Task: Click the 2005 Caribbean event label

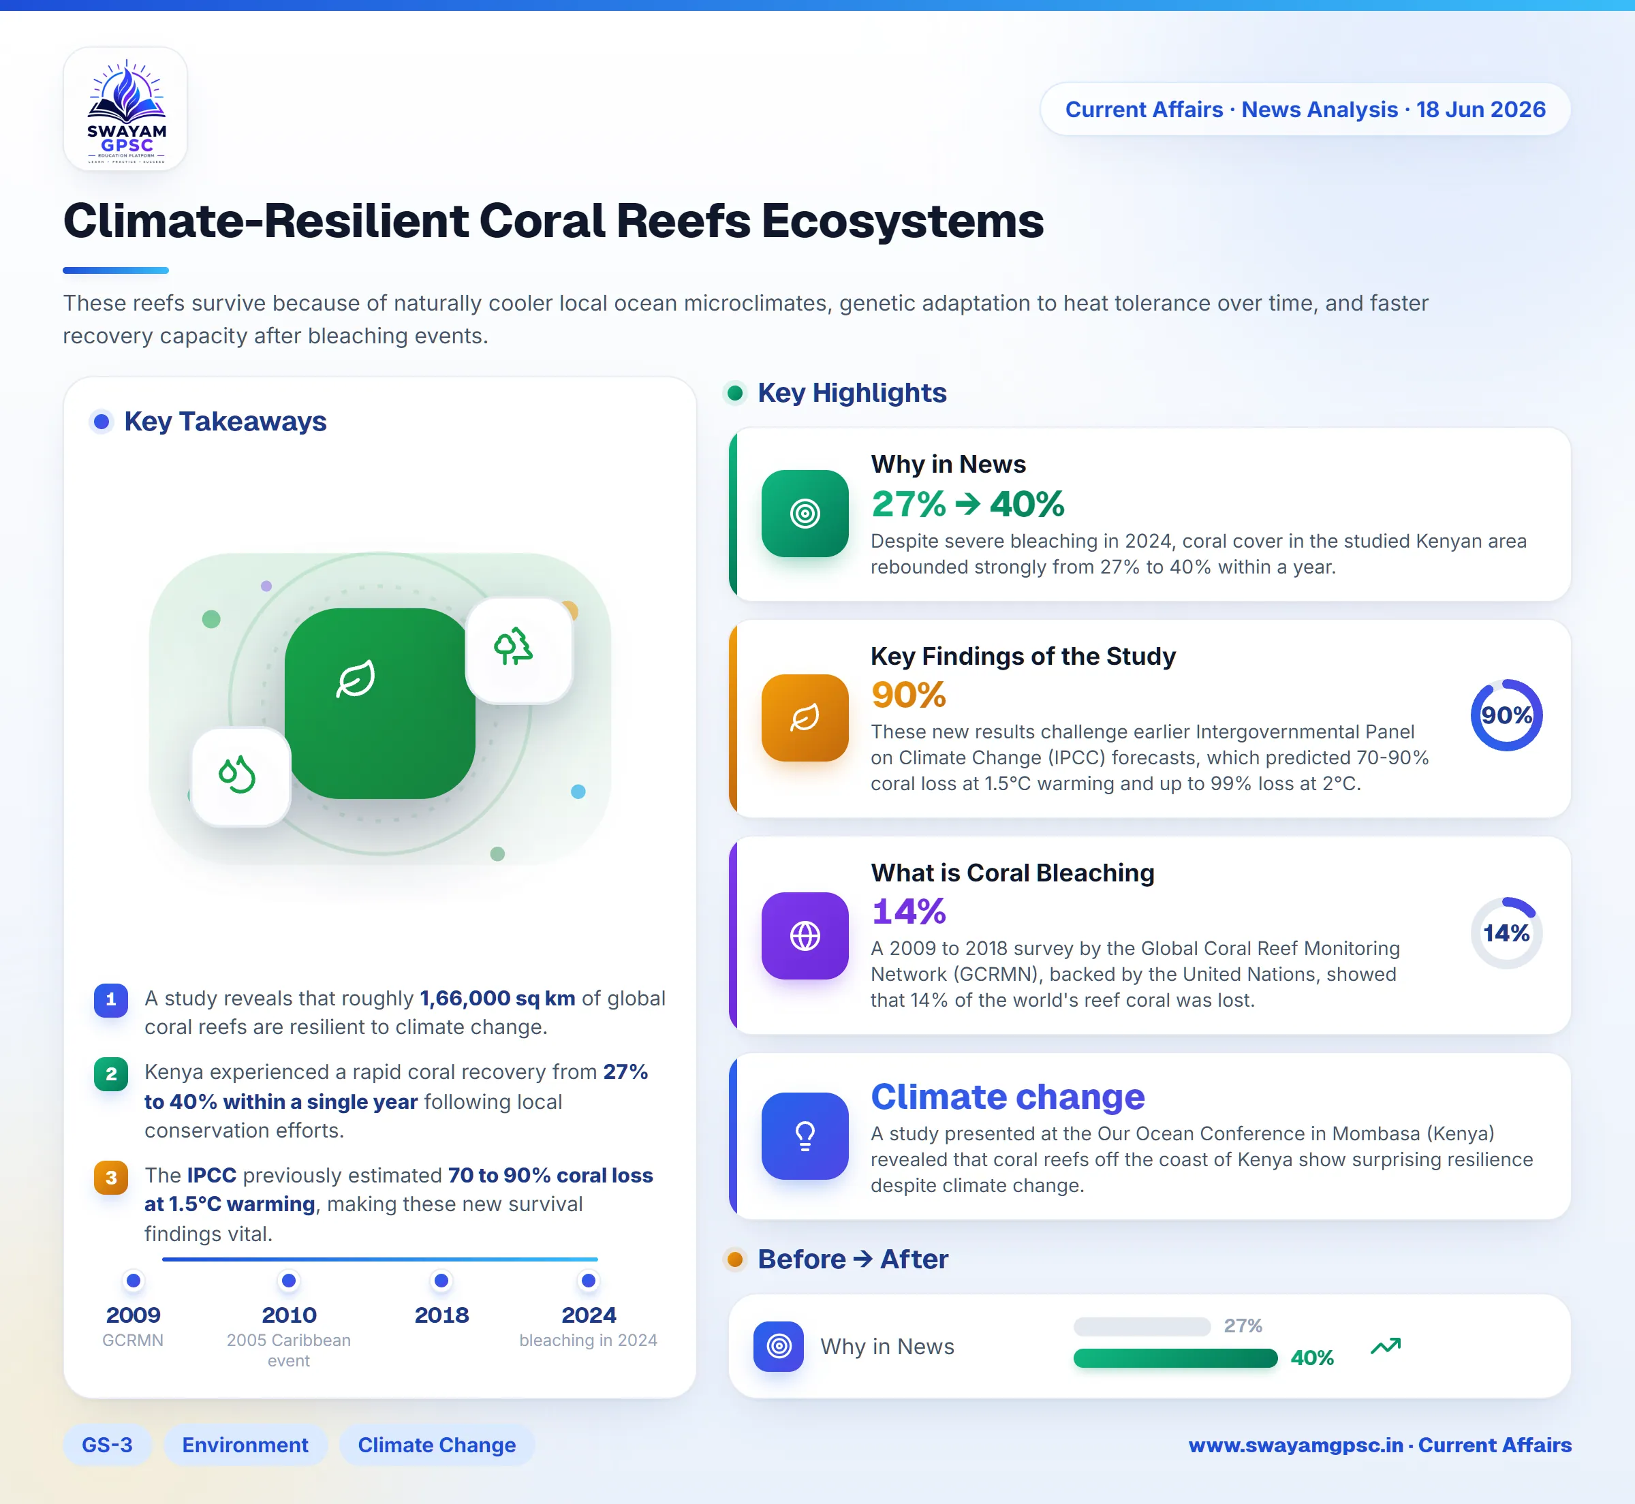Action: [288, 1351]
